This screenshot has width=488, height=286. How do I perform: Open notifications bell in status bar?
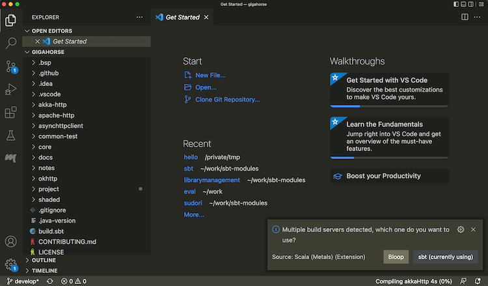pyautogui.click(x=478, y=281)
